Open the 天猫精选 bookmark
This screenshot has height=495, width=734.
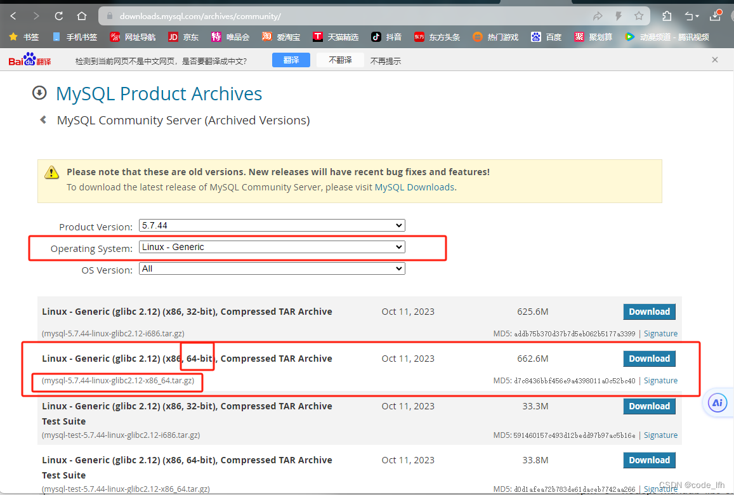(335, 37)
